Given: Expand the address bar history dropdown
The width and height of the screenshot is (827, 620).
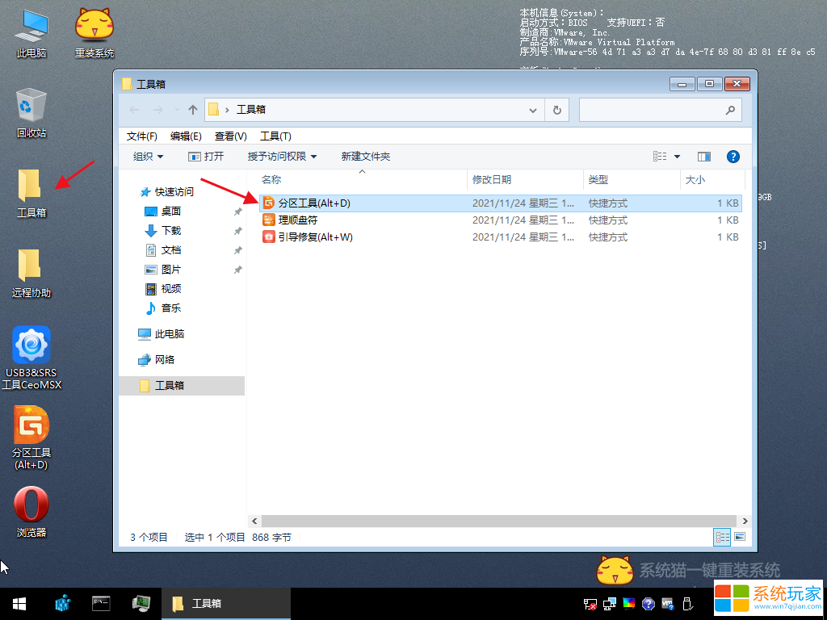Looking at the screenshot, I should (533, 110).
